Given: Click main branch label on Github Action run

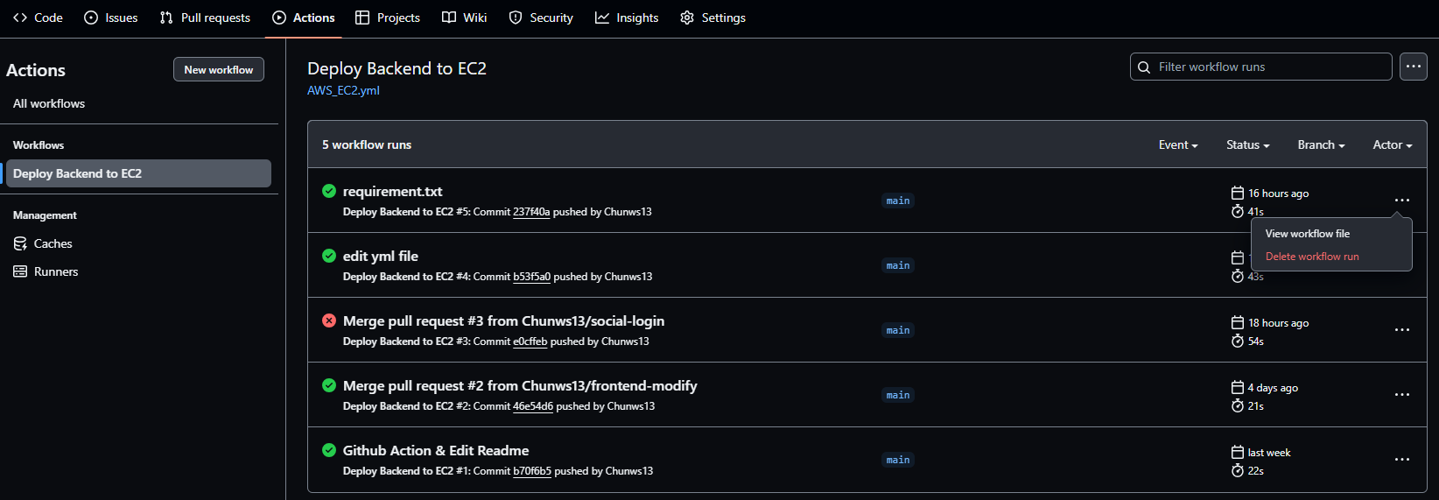Looking at the screenshot, I should 898,460.
